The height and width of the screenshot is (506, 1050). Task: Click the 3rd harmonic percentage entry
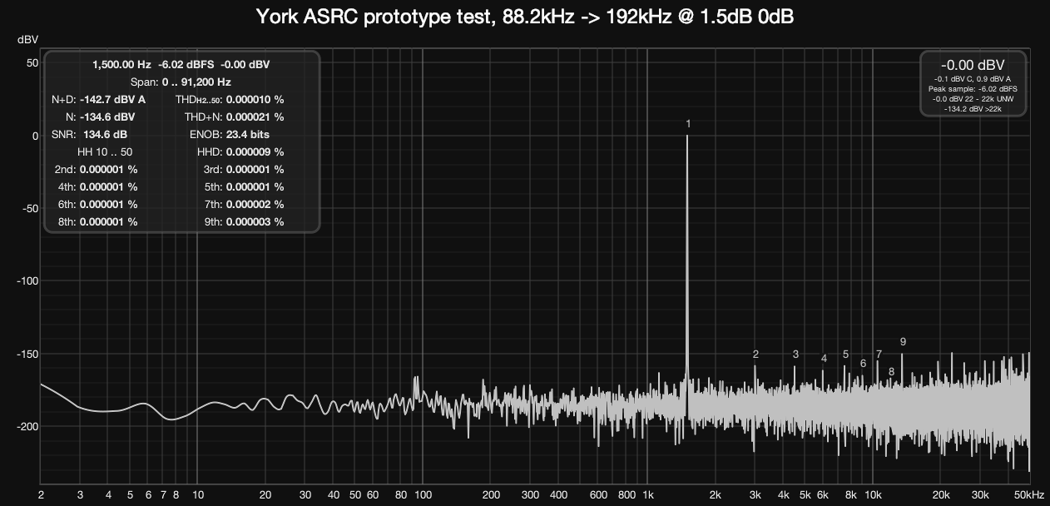[244, 170]
